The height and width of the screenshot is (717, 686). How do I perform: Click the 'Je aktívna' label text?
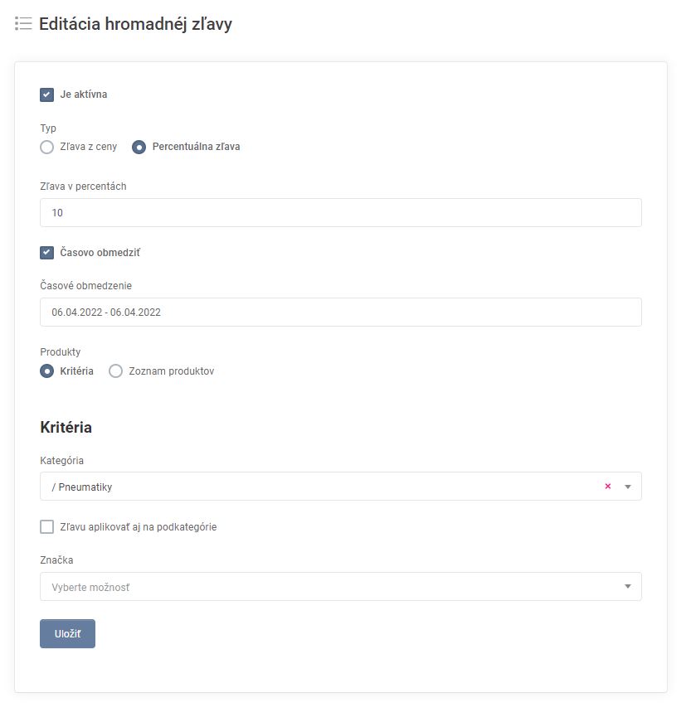click(84, 94)
